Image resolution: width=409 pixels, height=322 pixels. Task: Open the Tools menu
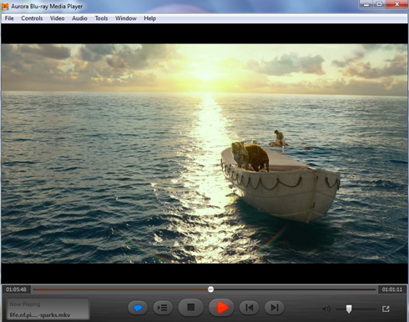[x=101, y=18]
